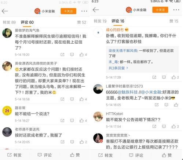This screenshot has height=160, width=183.
Task: Tap the back arrow in right screenshot
Action: 96,10
